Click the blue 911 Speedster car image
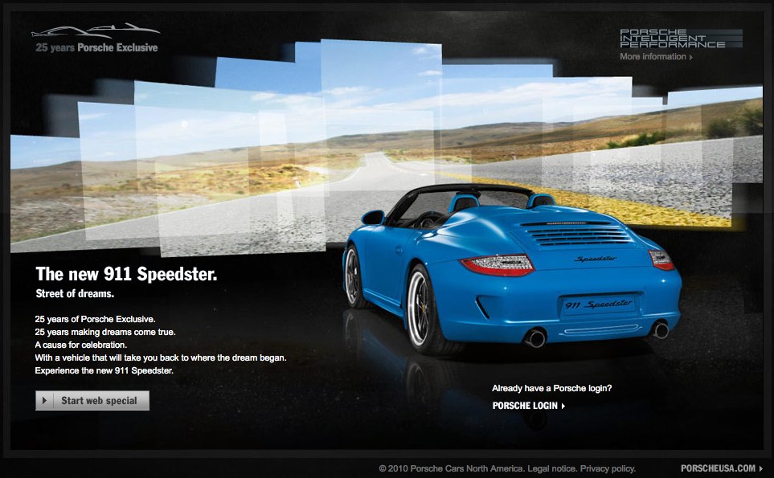774x478 pixels. (x=512, y=268)
